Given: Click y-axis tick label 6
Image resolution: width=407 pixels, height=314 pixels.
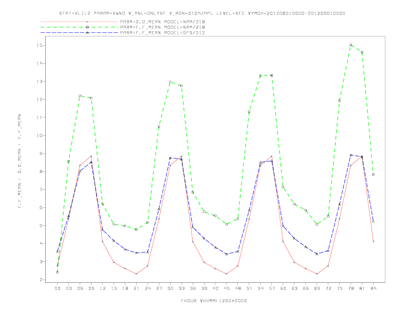Looking at the screenshot, I should coord(41,207).
